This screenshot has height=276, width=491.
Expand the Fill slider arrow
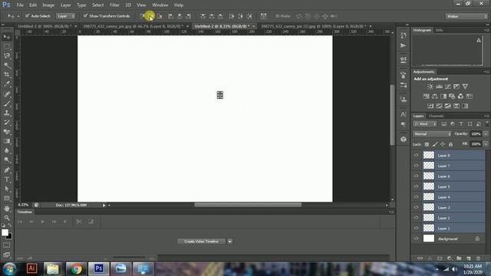point(486,144)
